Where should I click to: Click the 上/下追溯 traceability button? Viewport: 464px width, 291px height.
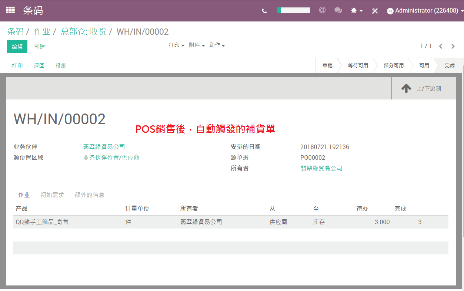coord(424,88)
